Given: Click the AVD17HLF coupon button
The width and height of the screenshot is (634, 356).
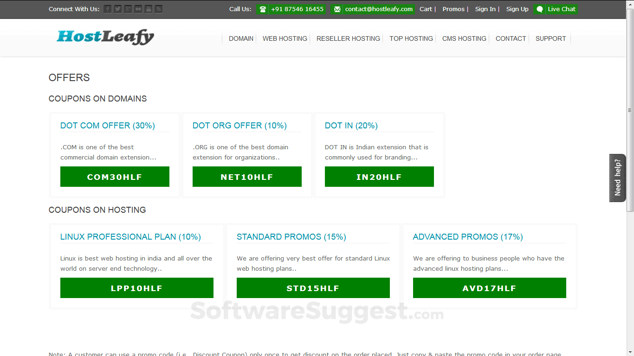Looking at the screenshot, I should coord(490,288).
